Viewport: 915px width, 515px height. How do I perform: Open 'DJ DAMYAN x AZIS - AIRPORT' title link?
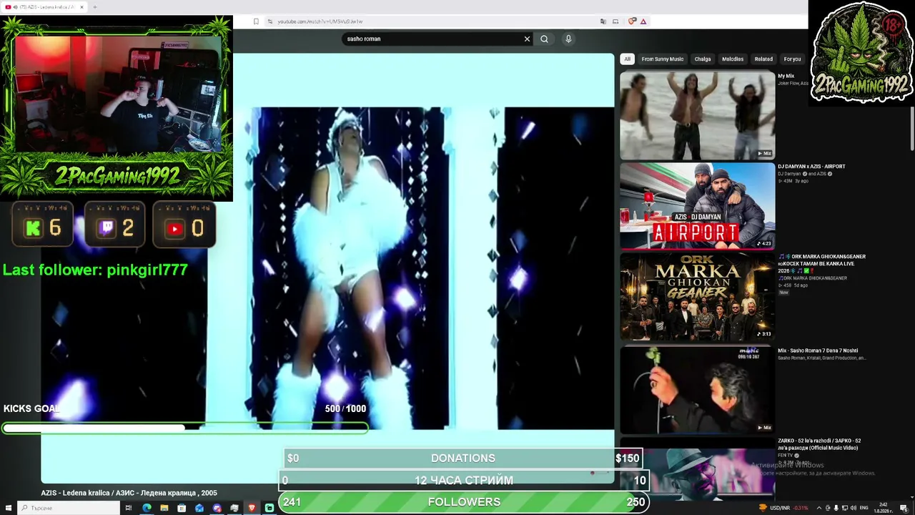click(x=811, y=167)
